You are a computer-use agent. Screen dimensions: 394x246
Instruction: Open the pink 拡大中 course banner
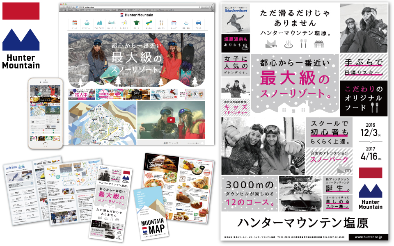point(82,94)
